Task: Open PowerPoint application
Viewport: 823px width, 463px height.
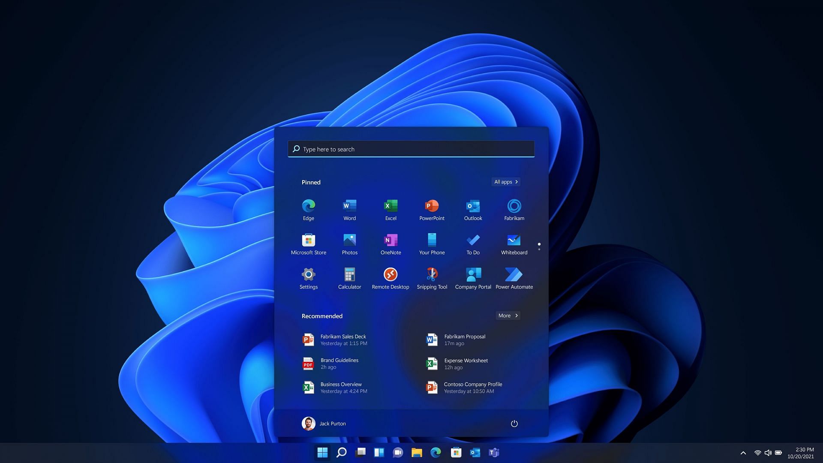Action: 432,209
